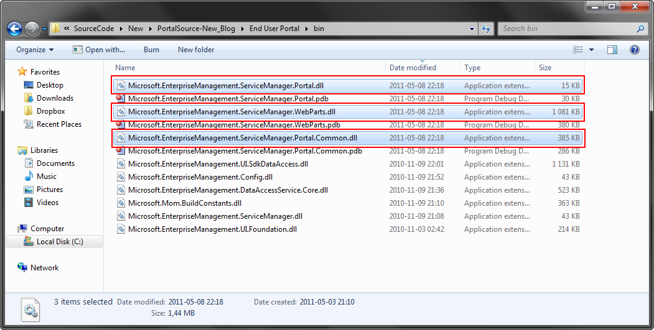Viewport: 654px width, 330px height.
Task: Click the Back navigation arrow button
Action: [14, 29]
